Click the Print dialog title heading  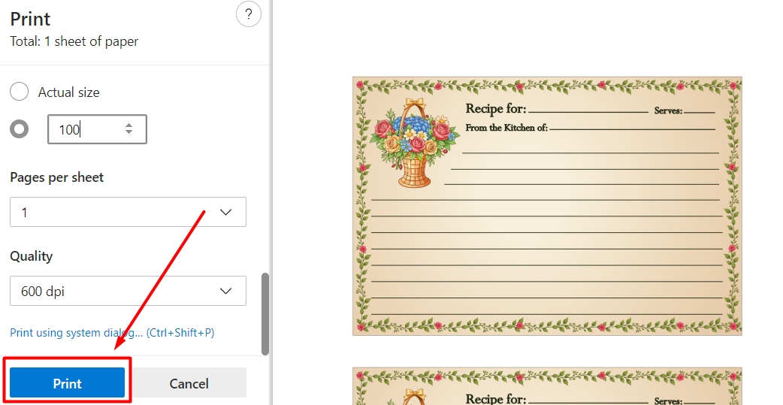coord(31,19)
